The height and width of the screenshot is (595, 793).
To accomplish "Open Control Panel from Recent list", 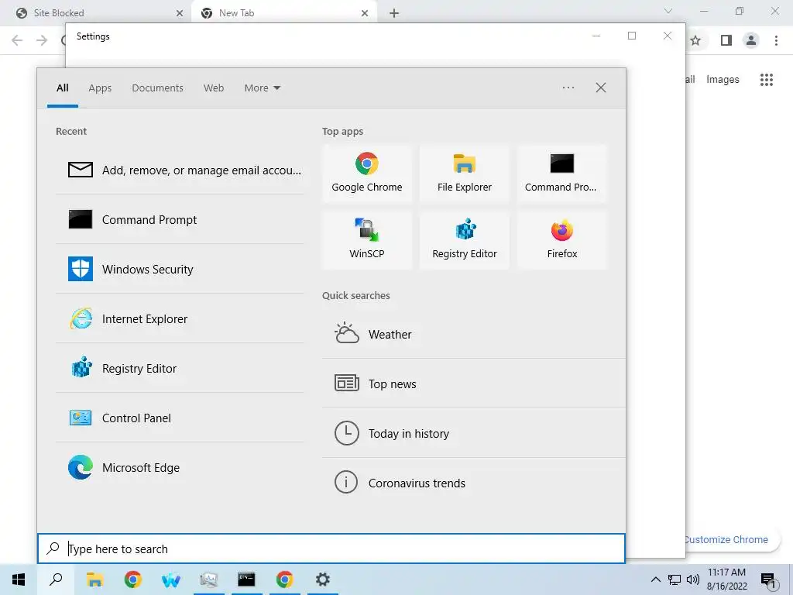I will coord(180,418).
